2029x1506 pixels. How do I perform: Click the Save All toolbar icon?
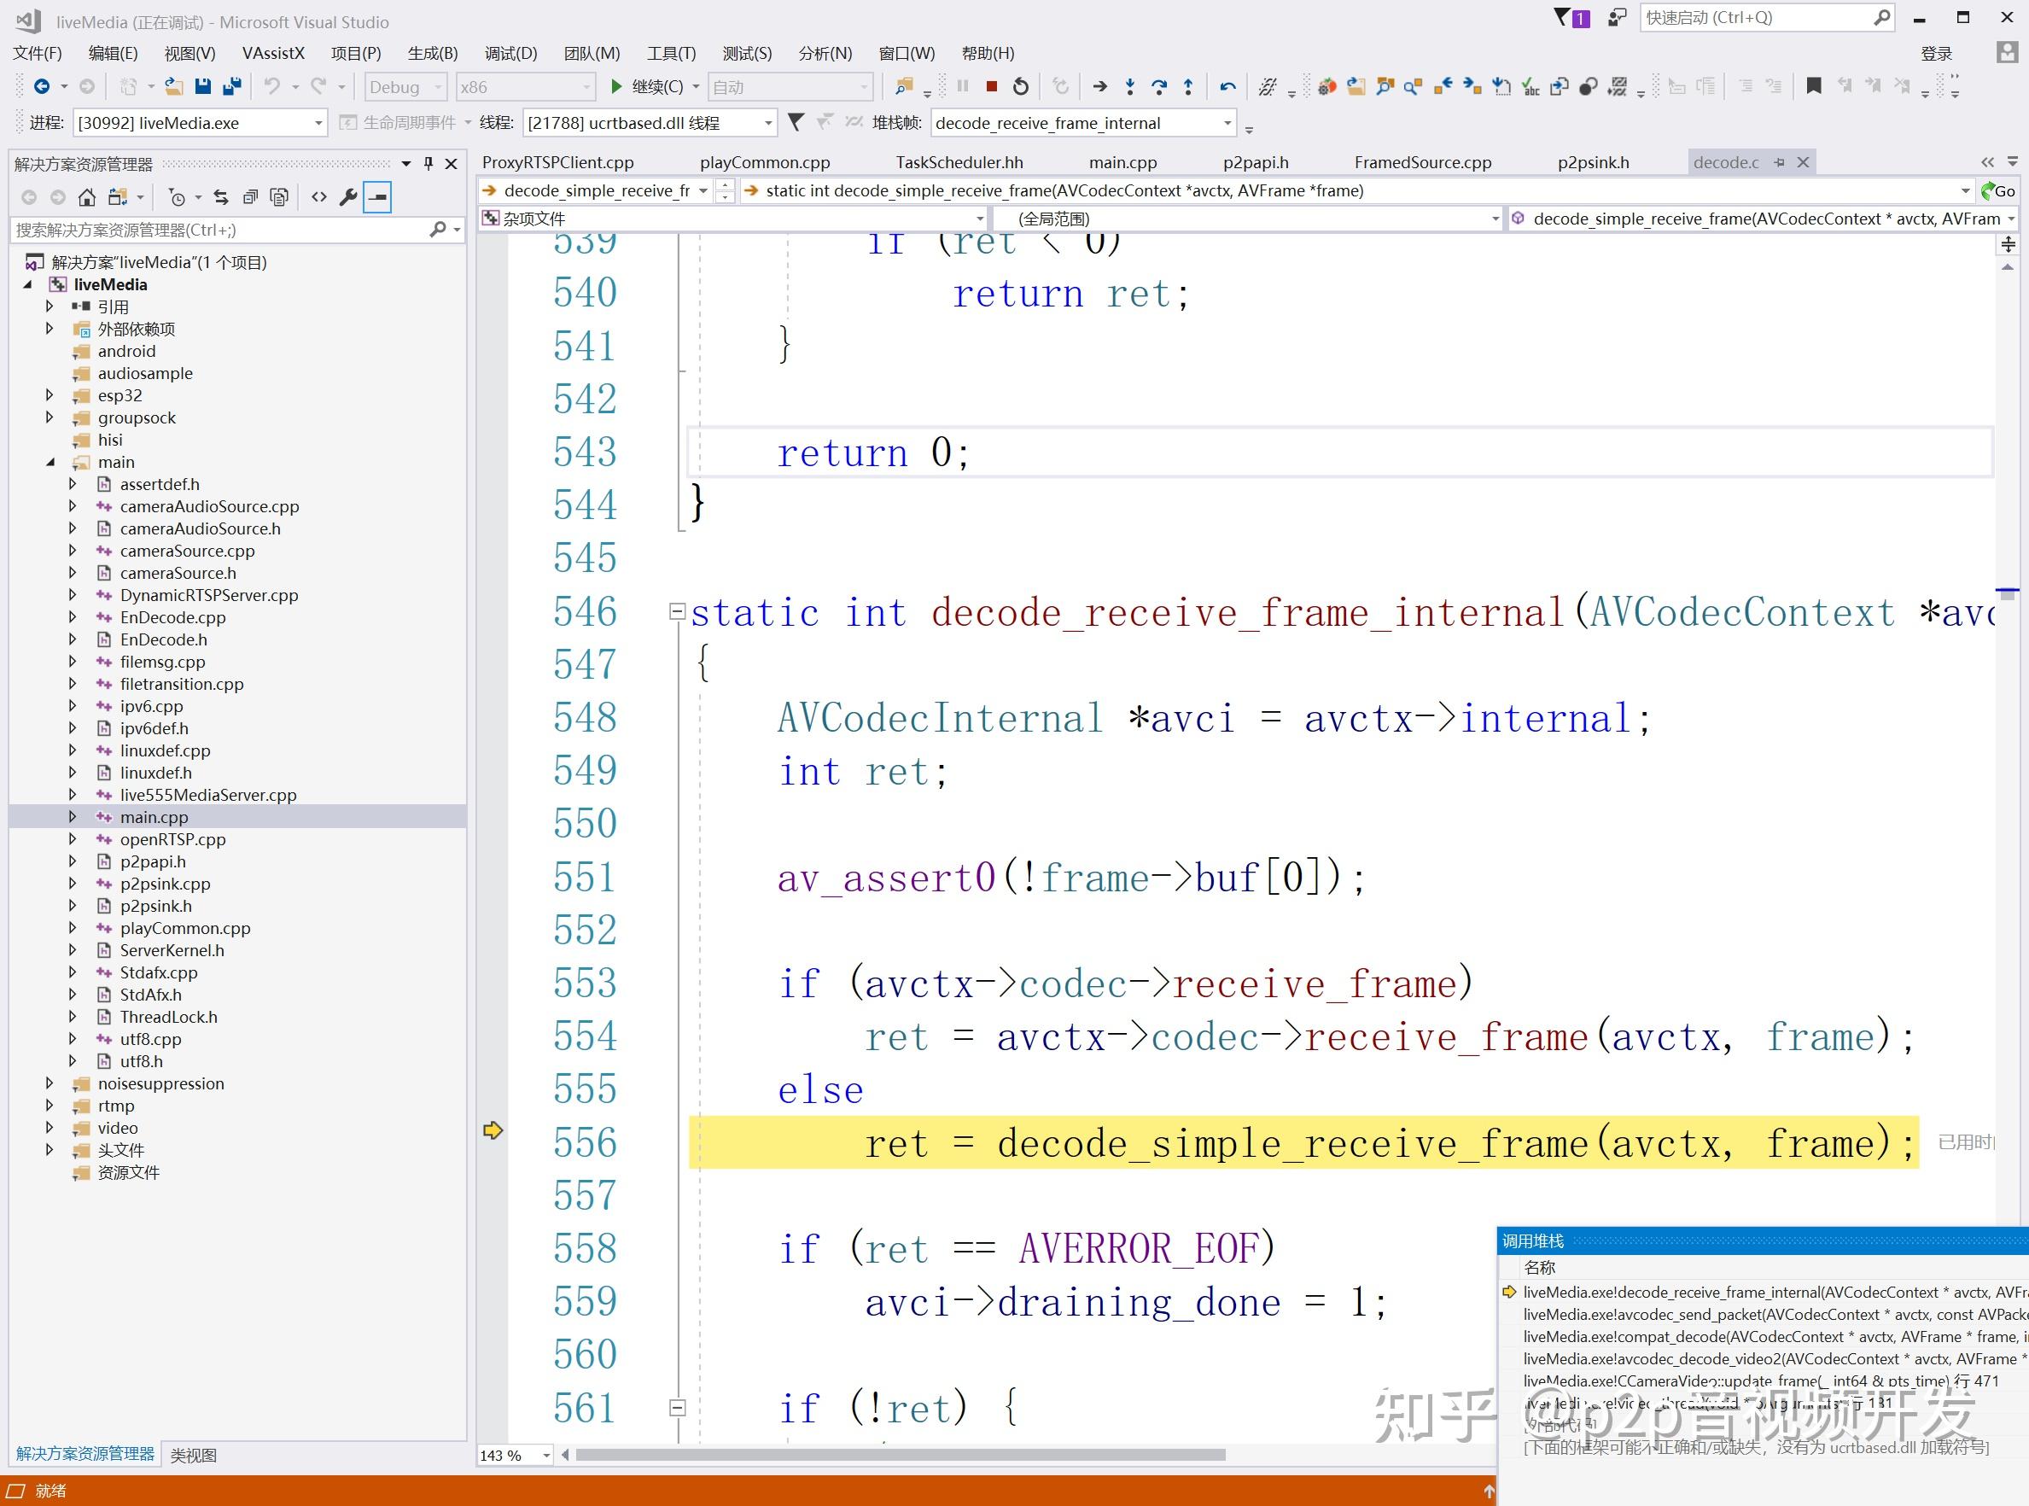tap(232, 86)
